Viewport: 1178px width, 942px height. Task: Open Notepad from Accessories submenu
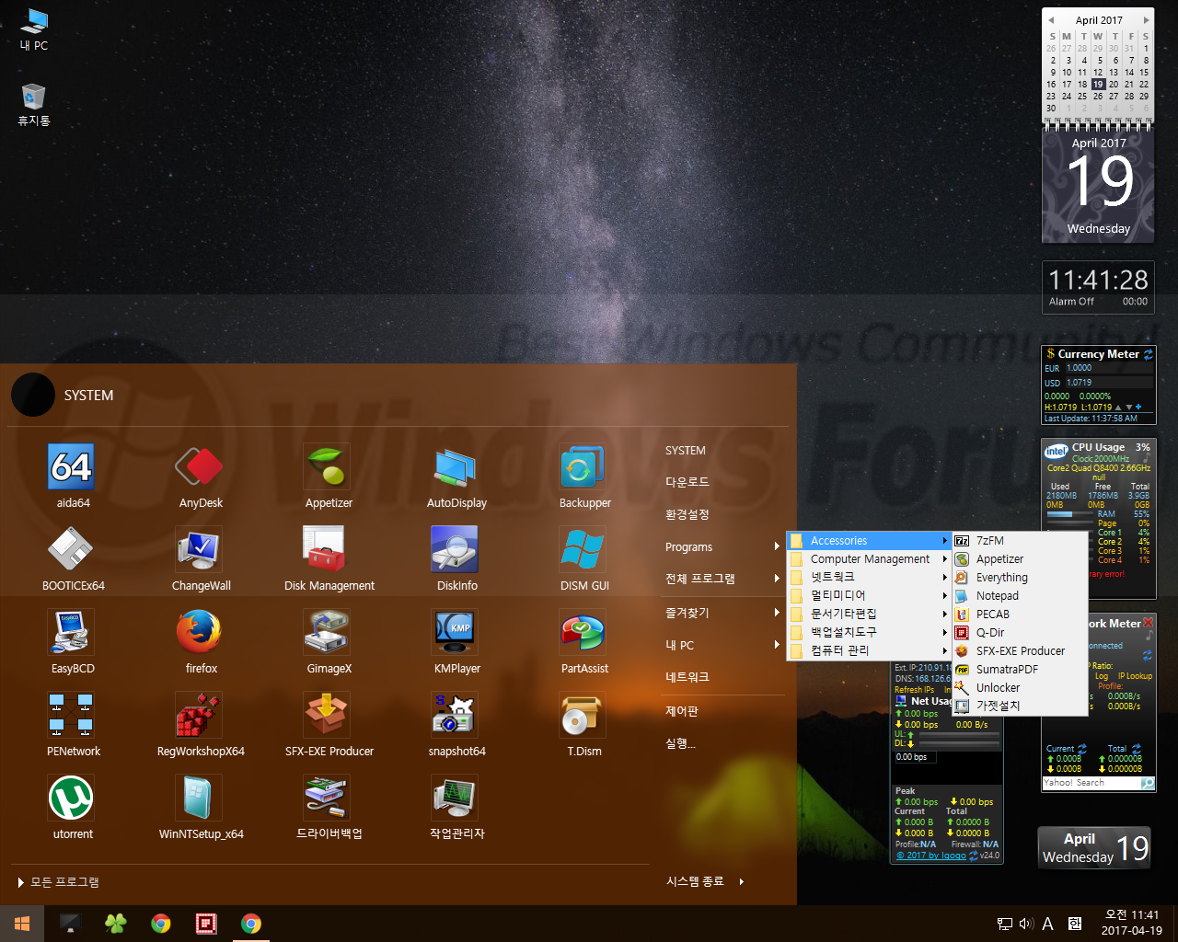pos(1020,596)
